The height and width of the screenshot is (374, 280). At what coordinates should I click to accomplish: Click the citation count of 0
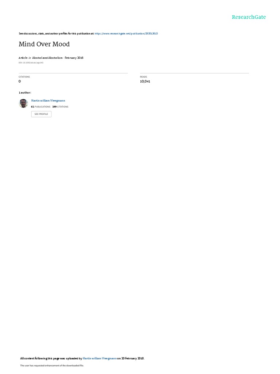pyautogui.click(x=20, y=81)
